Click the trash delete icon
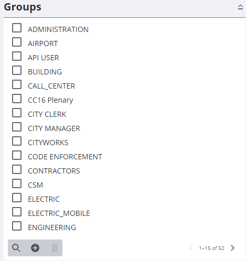This screenshot has width=246, height=261. pos(55,248)
